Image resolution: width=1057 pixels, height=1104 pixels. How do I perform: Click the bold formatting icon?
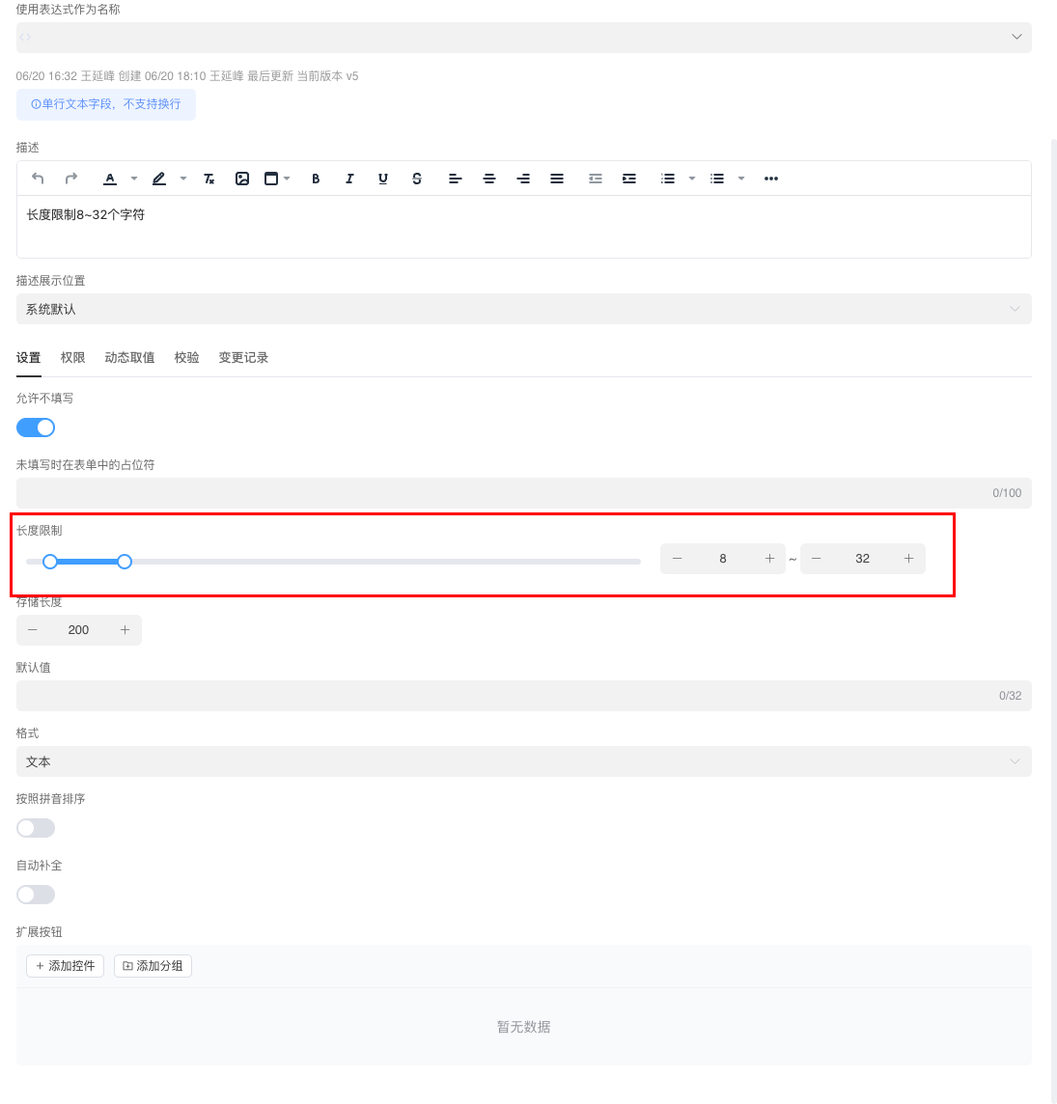click(316, 179)
